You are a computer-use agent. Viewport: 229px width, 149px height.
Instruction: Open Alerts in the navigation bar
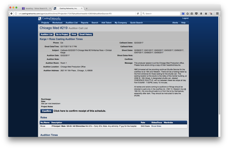tap(175, 23)
